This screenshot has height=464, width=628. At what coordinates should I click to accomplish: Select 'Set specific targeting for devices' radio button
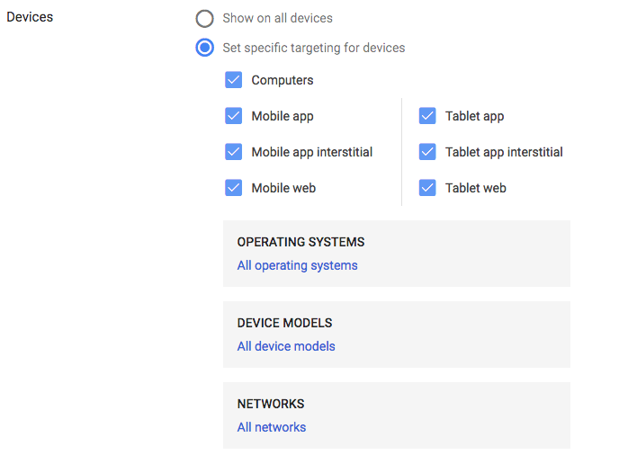(205, 48)
